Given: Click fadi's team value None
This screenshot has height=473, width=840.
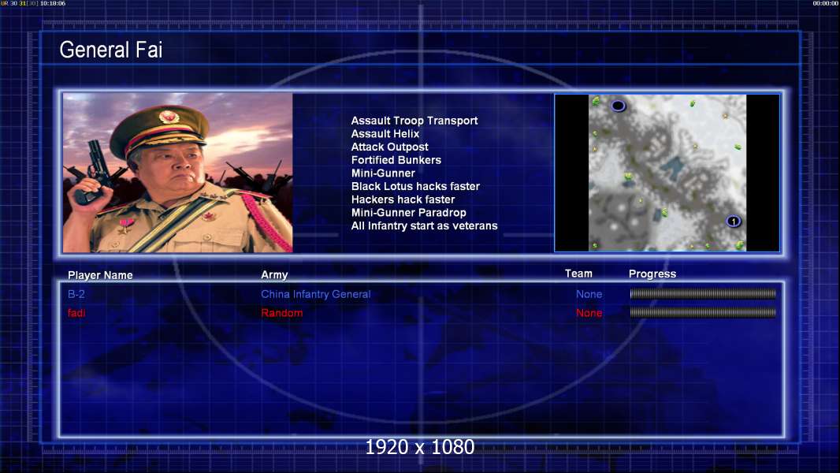Looking at the screenshot, I should coord(589,313).
